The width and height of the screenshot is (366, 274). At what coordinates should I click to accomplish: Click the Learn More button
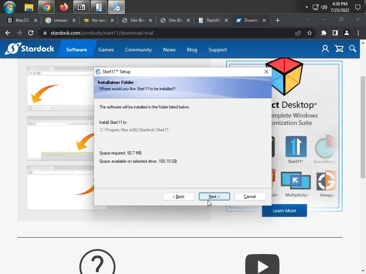[x=284, y=210]
